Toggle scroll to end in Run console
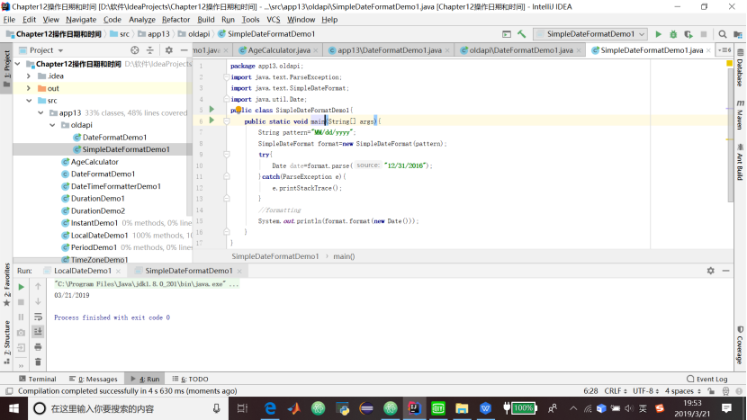 [x=38, y=332]
